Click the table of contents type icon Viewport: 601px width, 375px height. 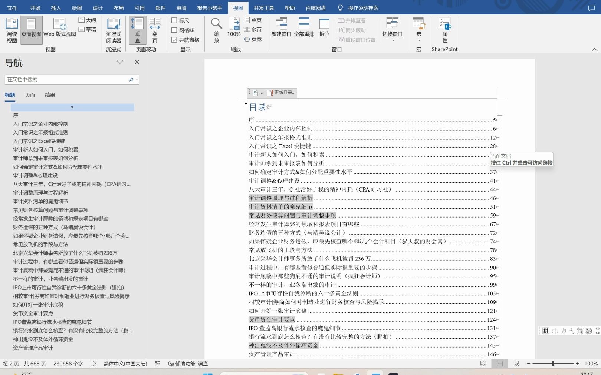(255, 93)
